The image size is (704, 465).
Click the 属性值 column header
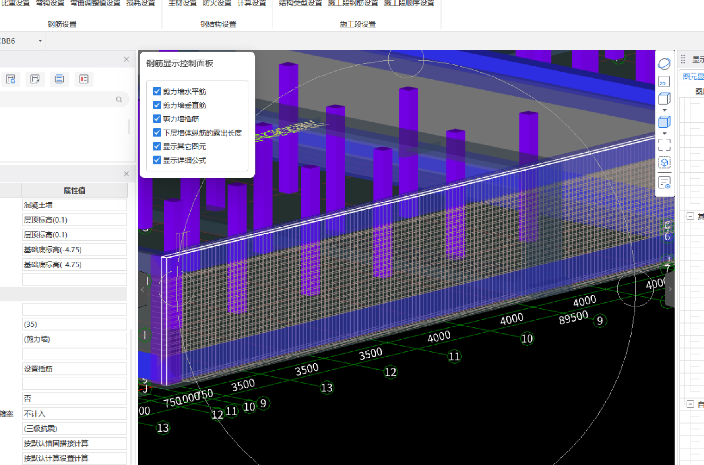pyautogui.click(x=74, y=190)
